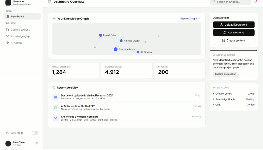The height and width of the screenshot is (150, 263).
Task: Open the Dashboard menu item
Action: 22,16
